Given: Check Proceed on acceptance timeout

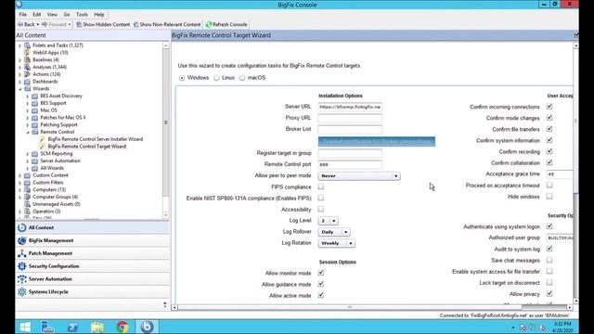Looking at the screenshot, I should pyautogui.click(x=549, y=186).
